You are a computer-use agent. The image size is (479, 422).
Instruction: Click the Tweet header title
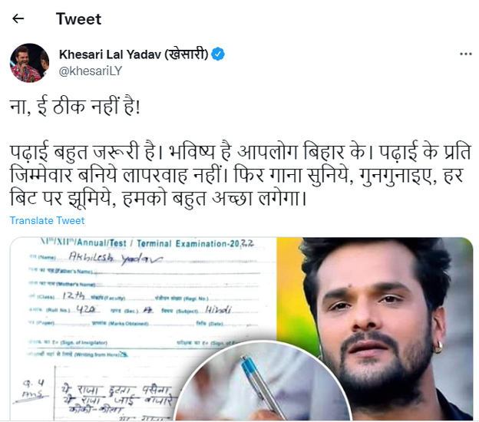tap(78, 19)
